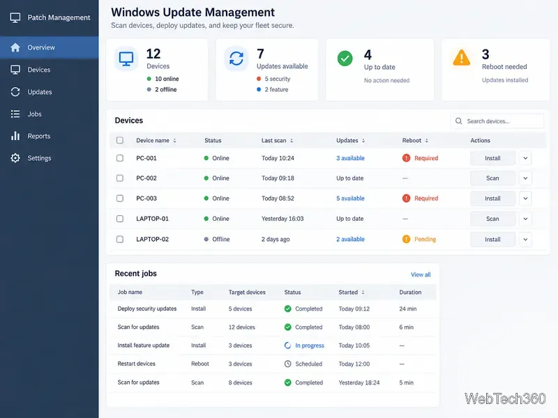Image resolution: width=558 pixels, height=418 pixels.
Task: Expand actions dropdown for PC-002
Action: pos(525,178)
